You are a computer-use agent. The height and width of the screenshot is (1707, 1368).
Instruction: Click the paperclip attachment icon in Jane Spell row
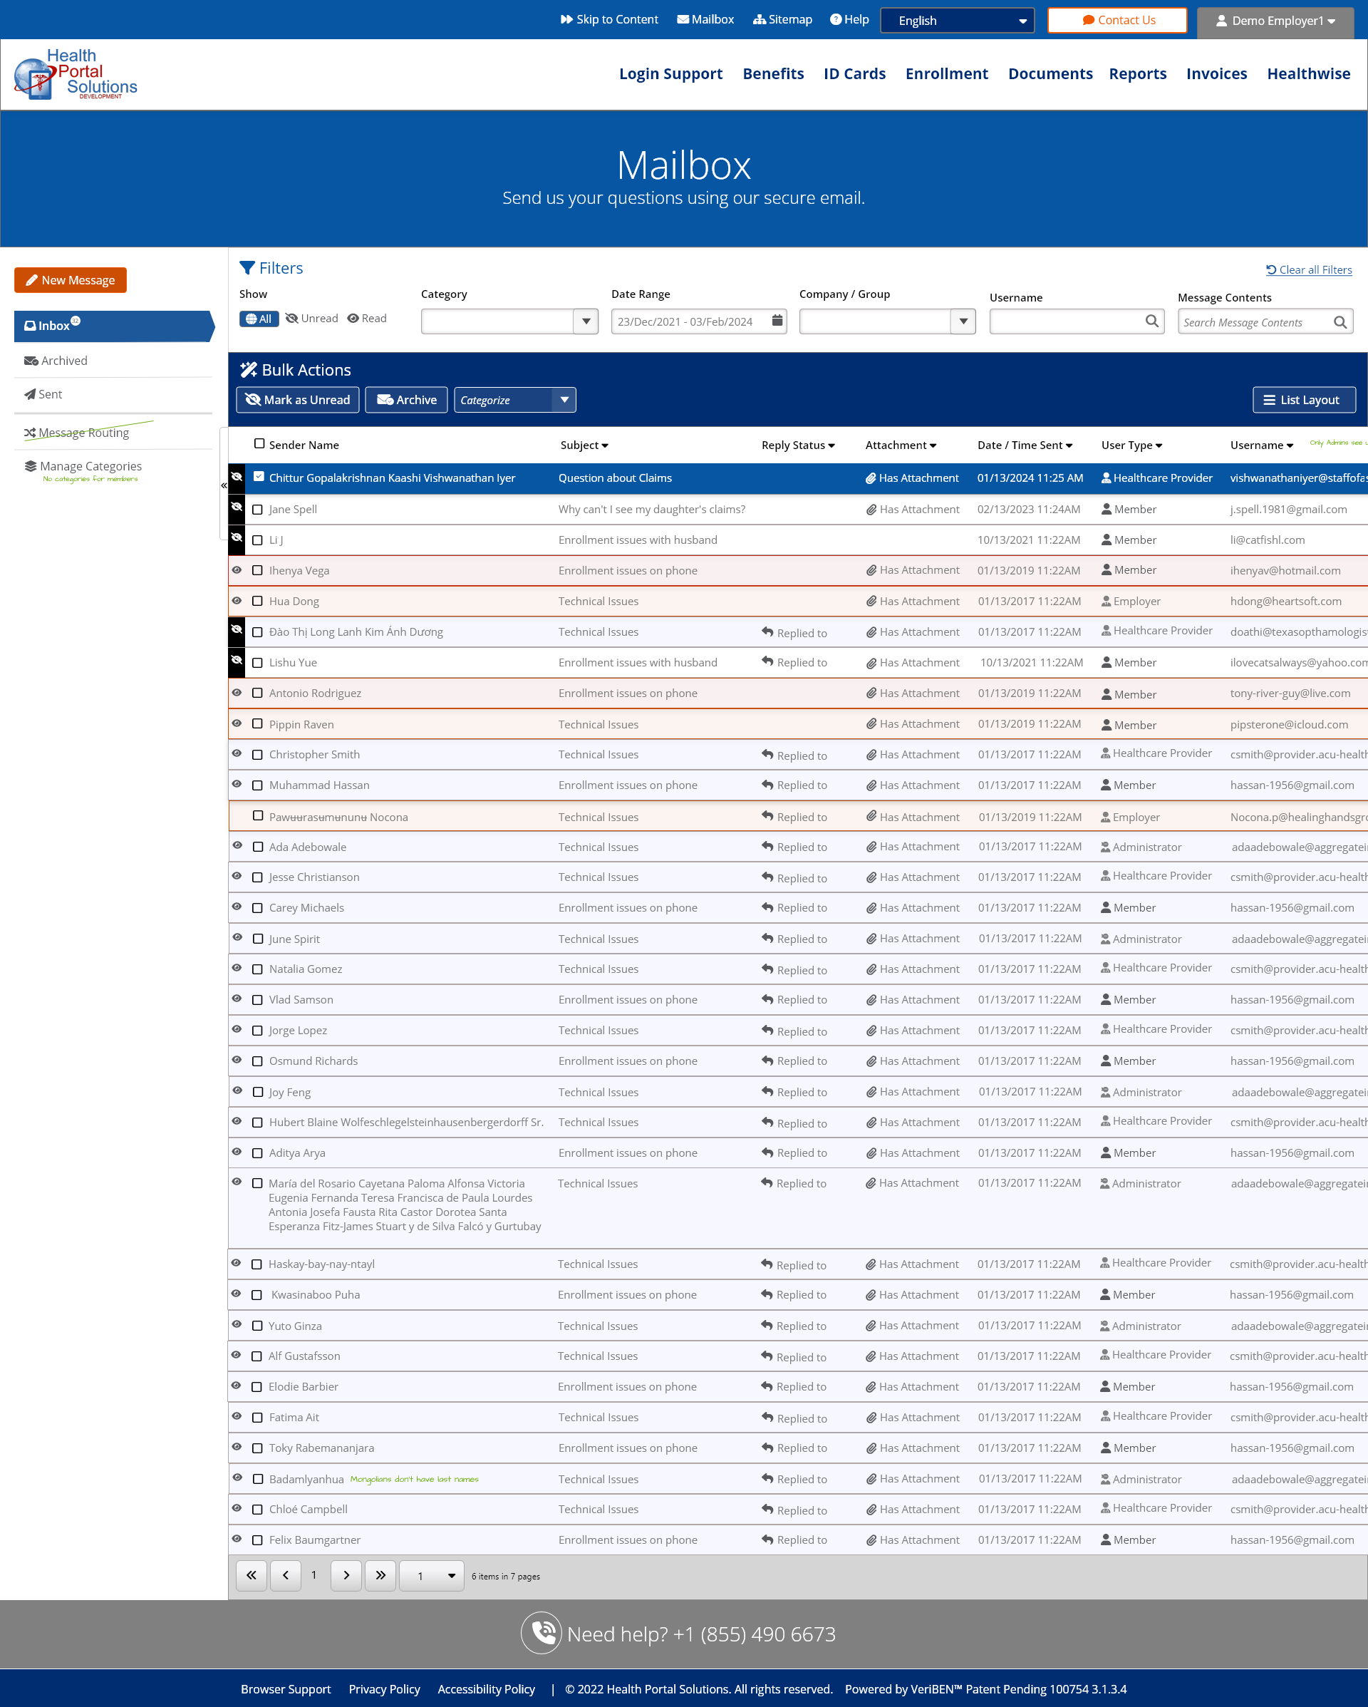(x=871, y=510)
